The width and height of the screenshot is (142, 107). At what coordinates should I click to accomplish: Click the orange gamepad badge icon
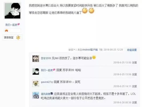(x=6, y=30)
